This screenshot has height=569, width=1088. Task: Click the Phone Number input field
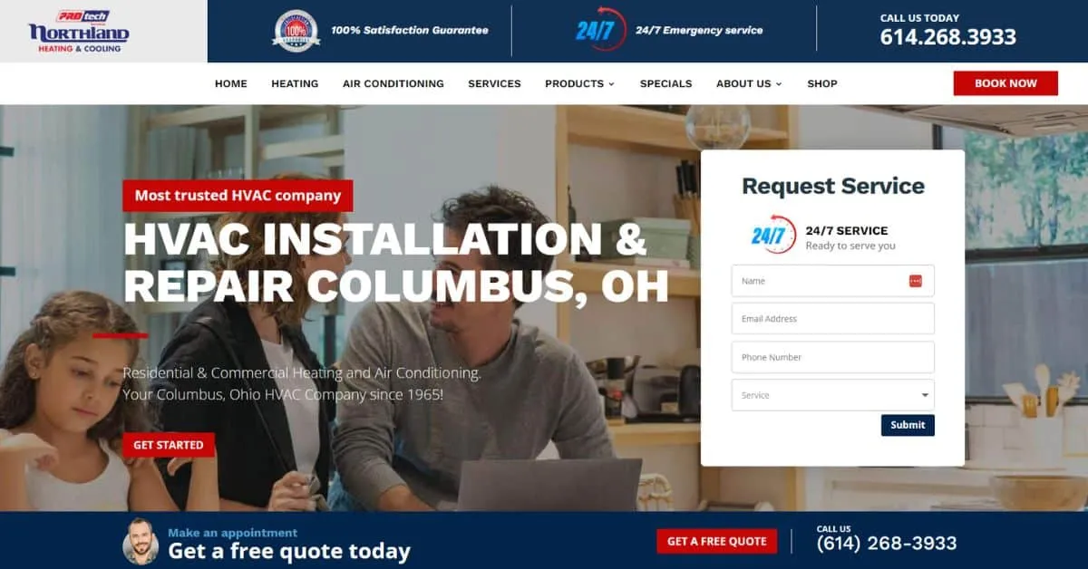(832, 357)
